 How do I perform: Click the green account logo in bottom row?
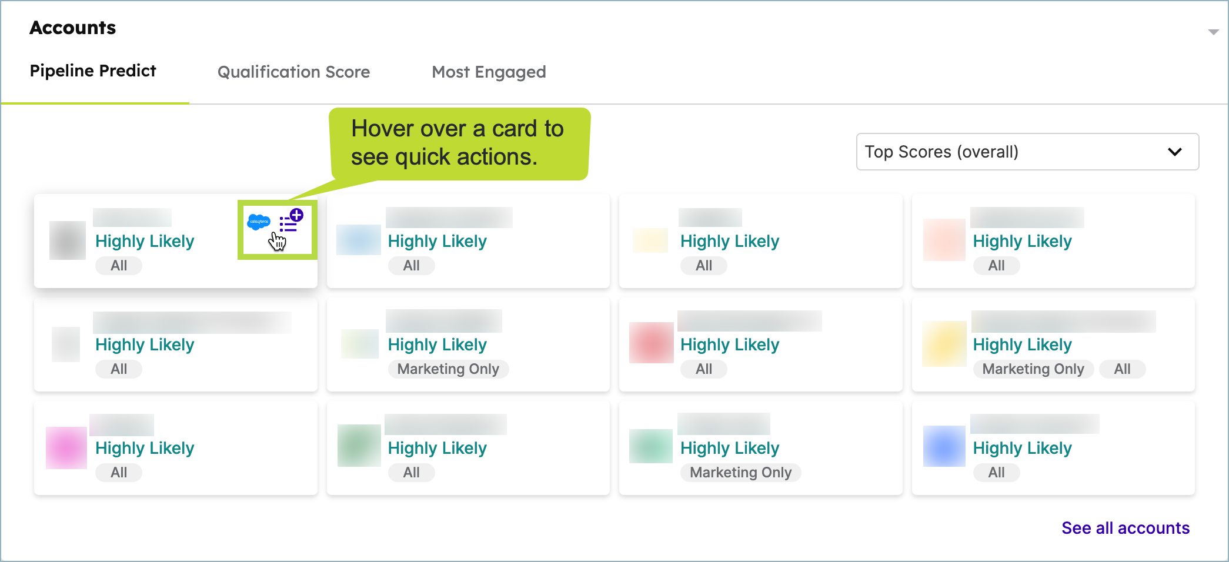(358, 445)
